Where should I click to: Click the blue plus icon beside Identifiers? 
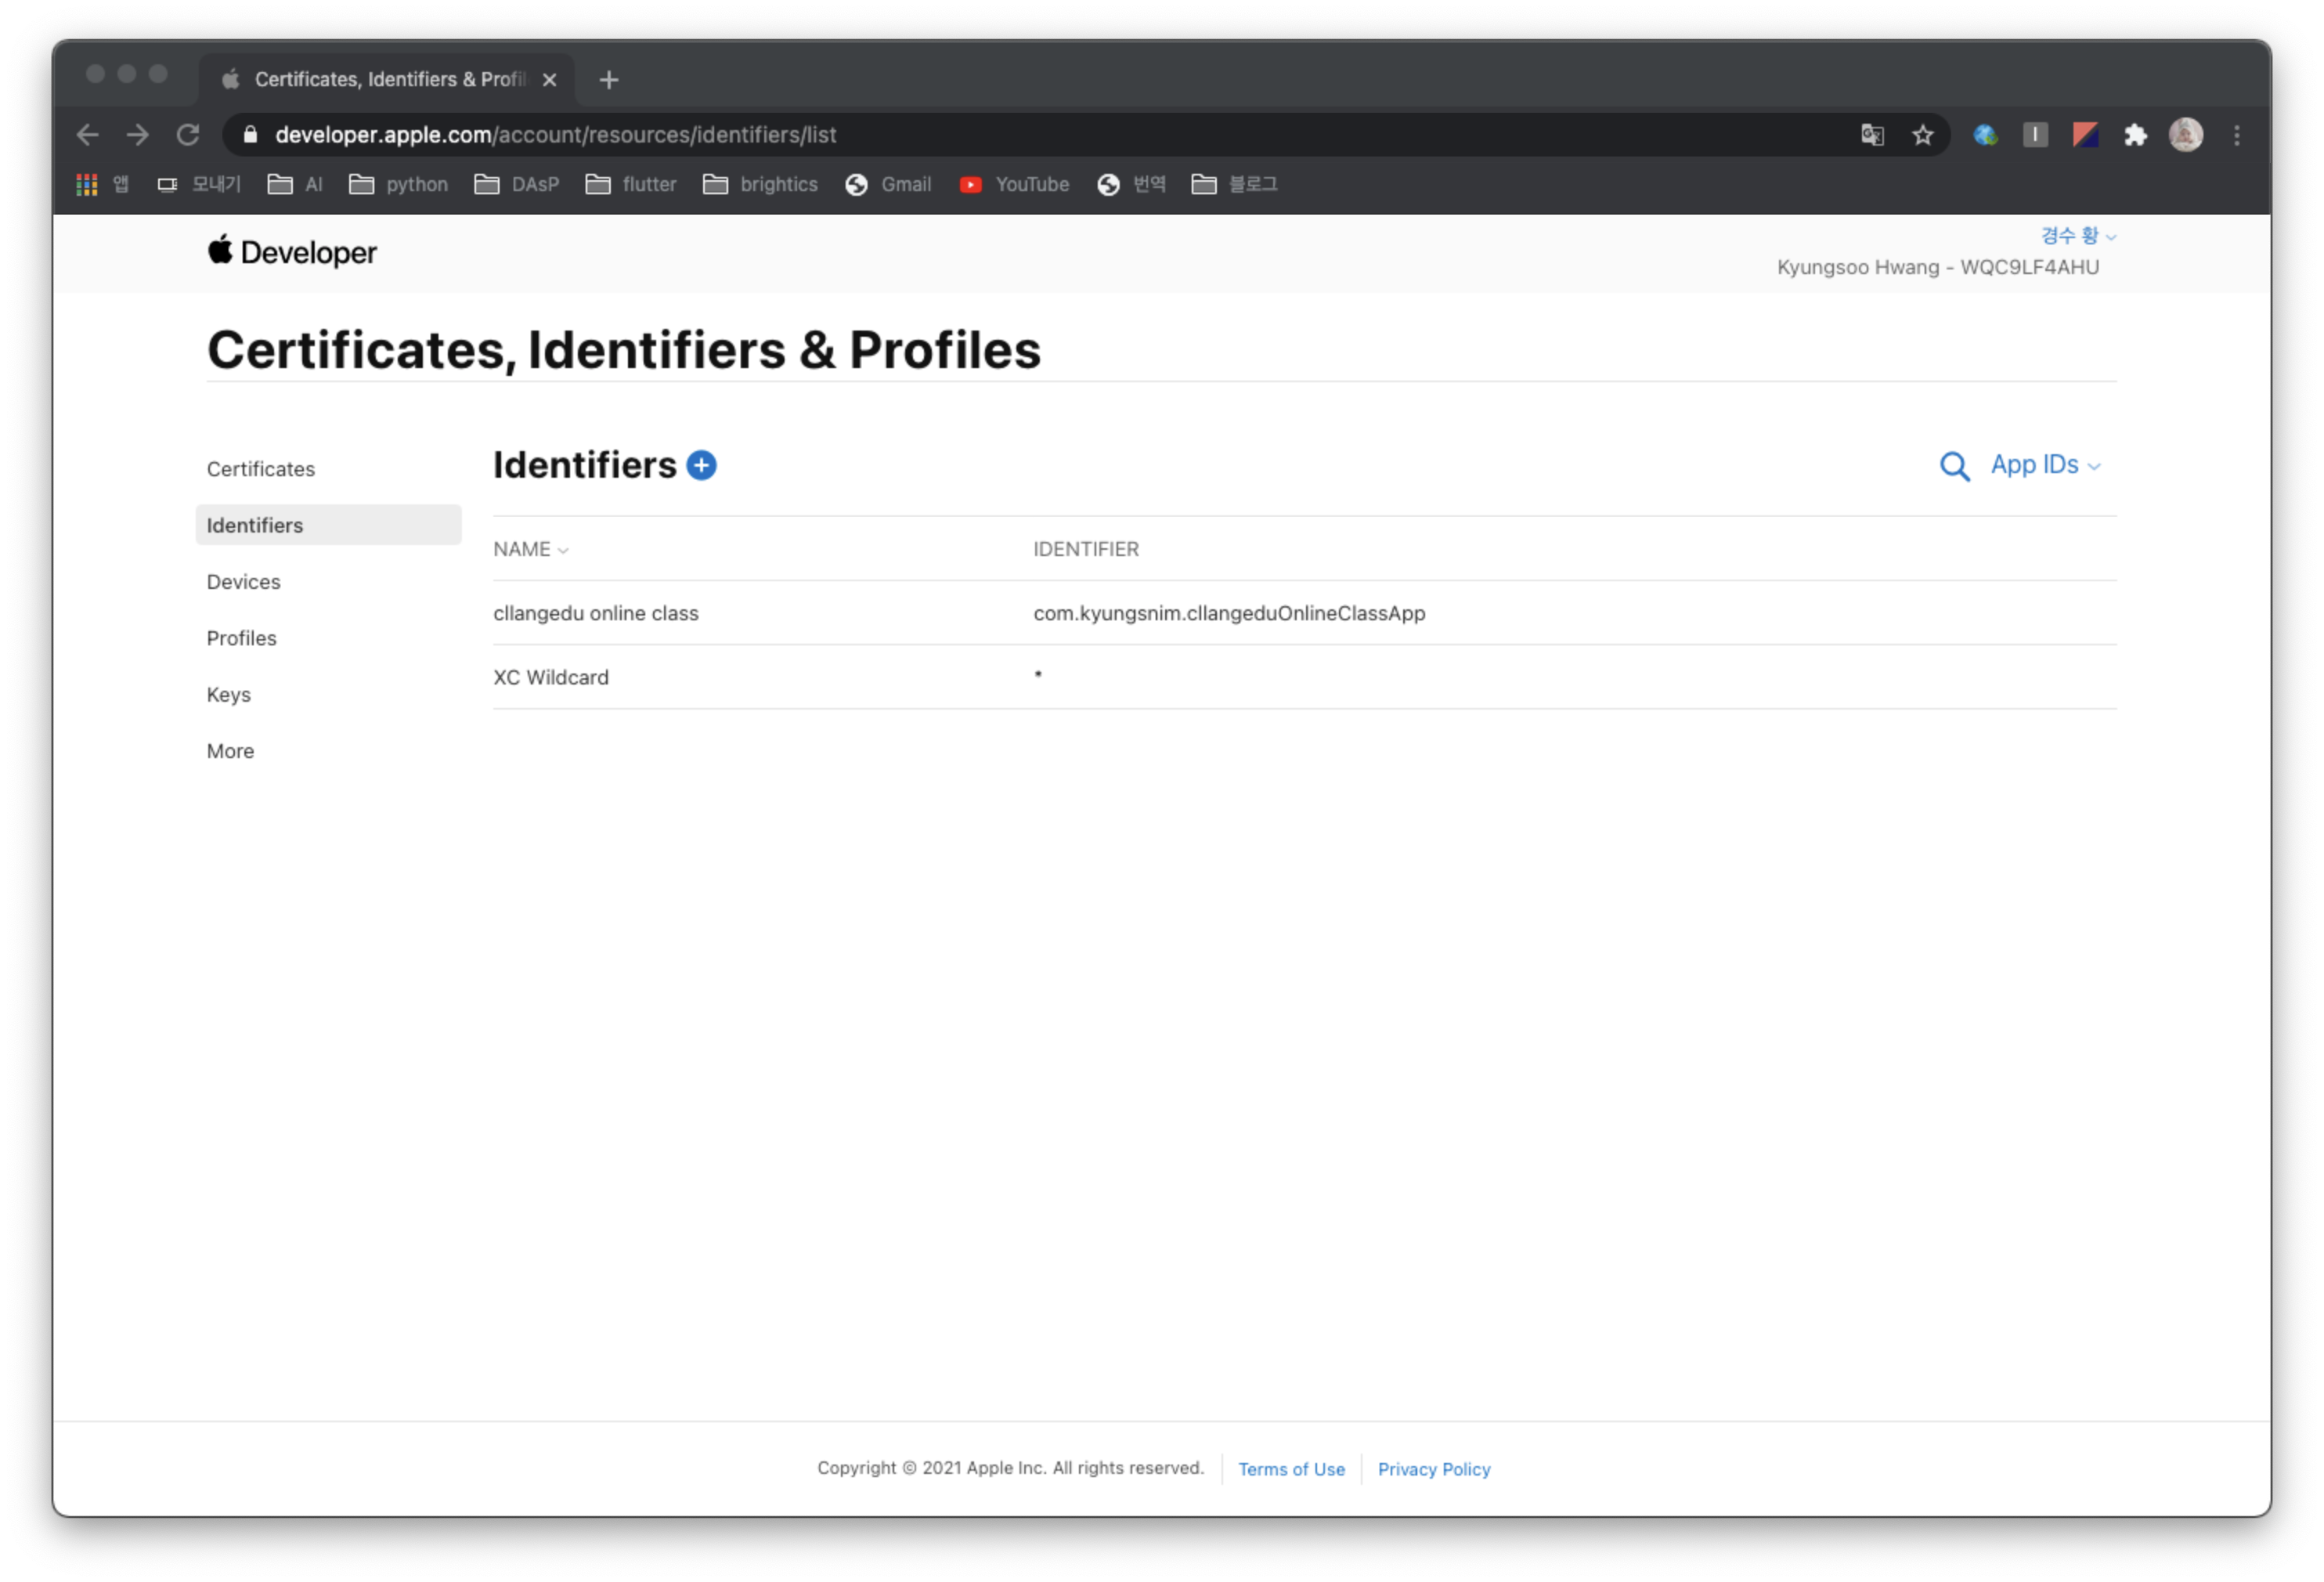pos(701,465)
